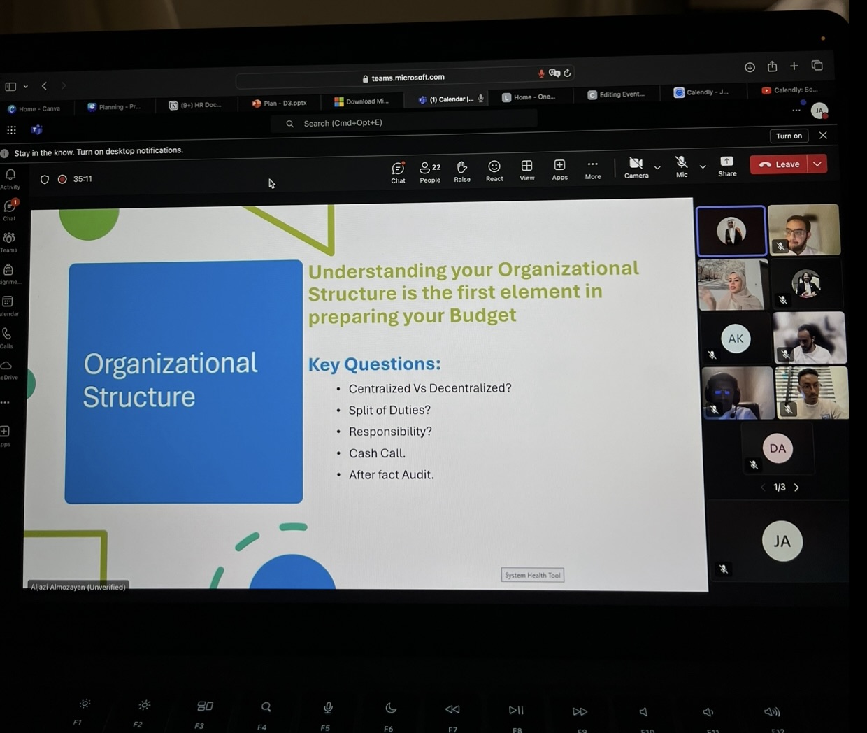The image size is (867, 733).
Task: Go to Teams in the left sidebar
Action: (x=9, y=242)
